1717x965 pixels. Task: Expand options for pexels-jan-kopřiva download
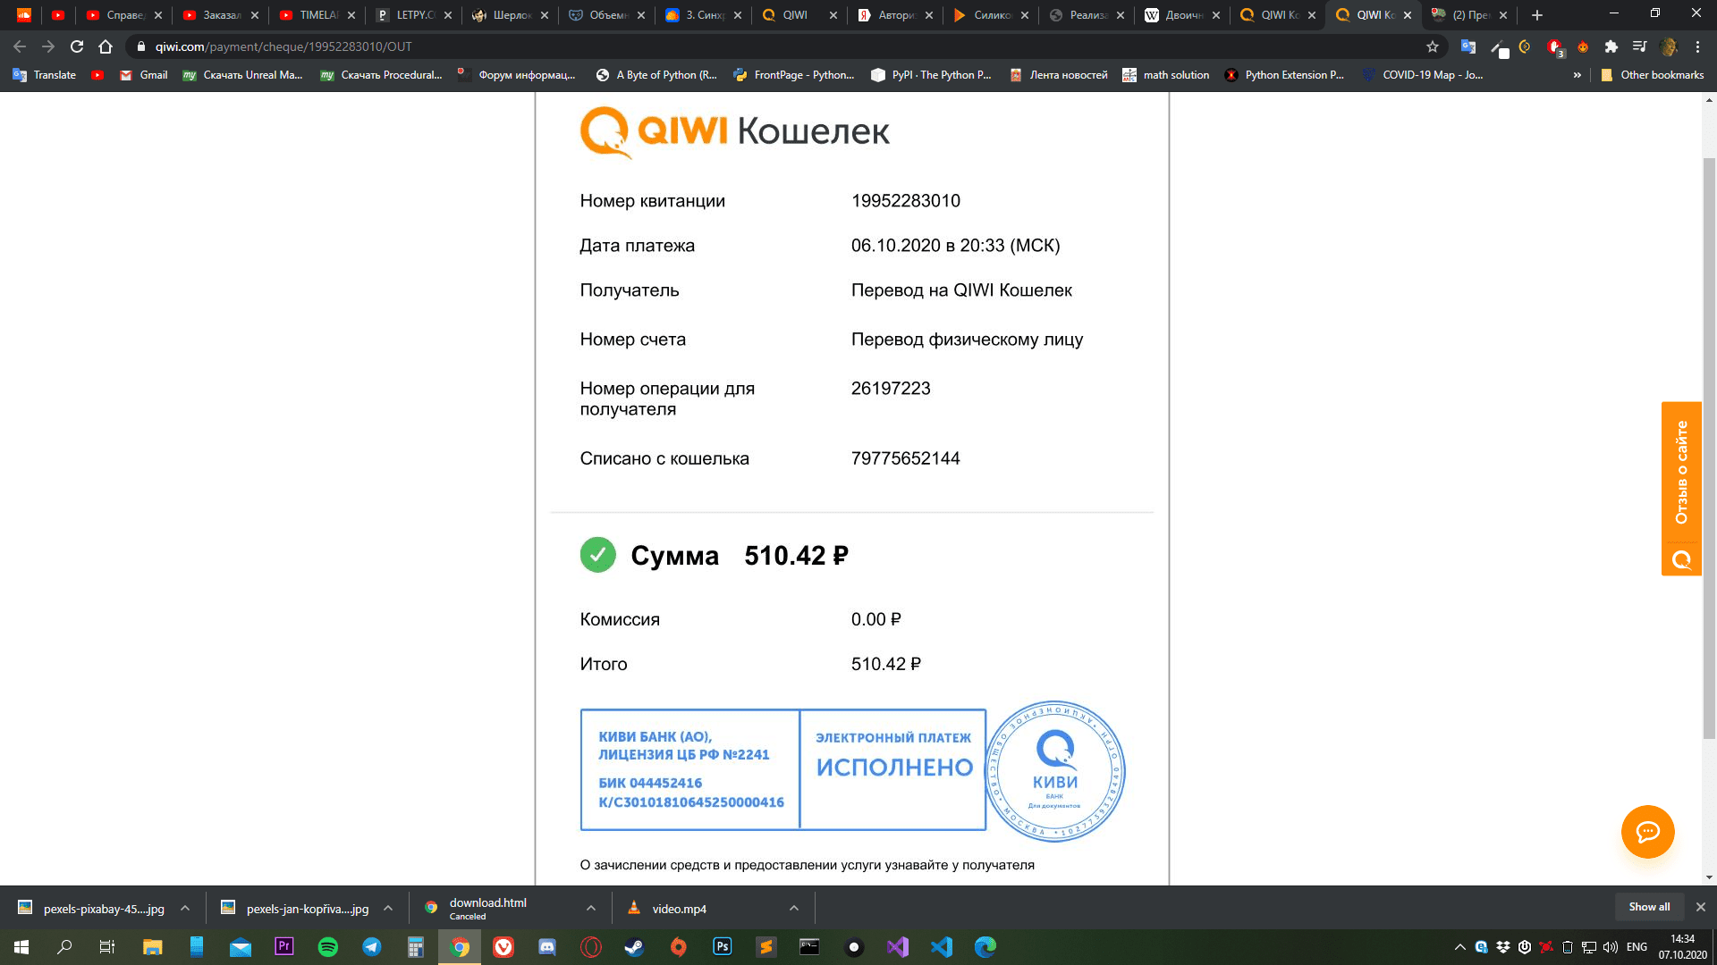click(388, 908)
